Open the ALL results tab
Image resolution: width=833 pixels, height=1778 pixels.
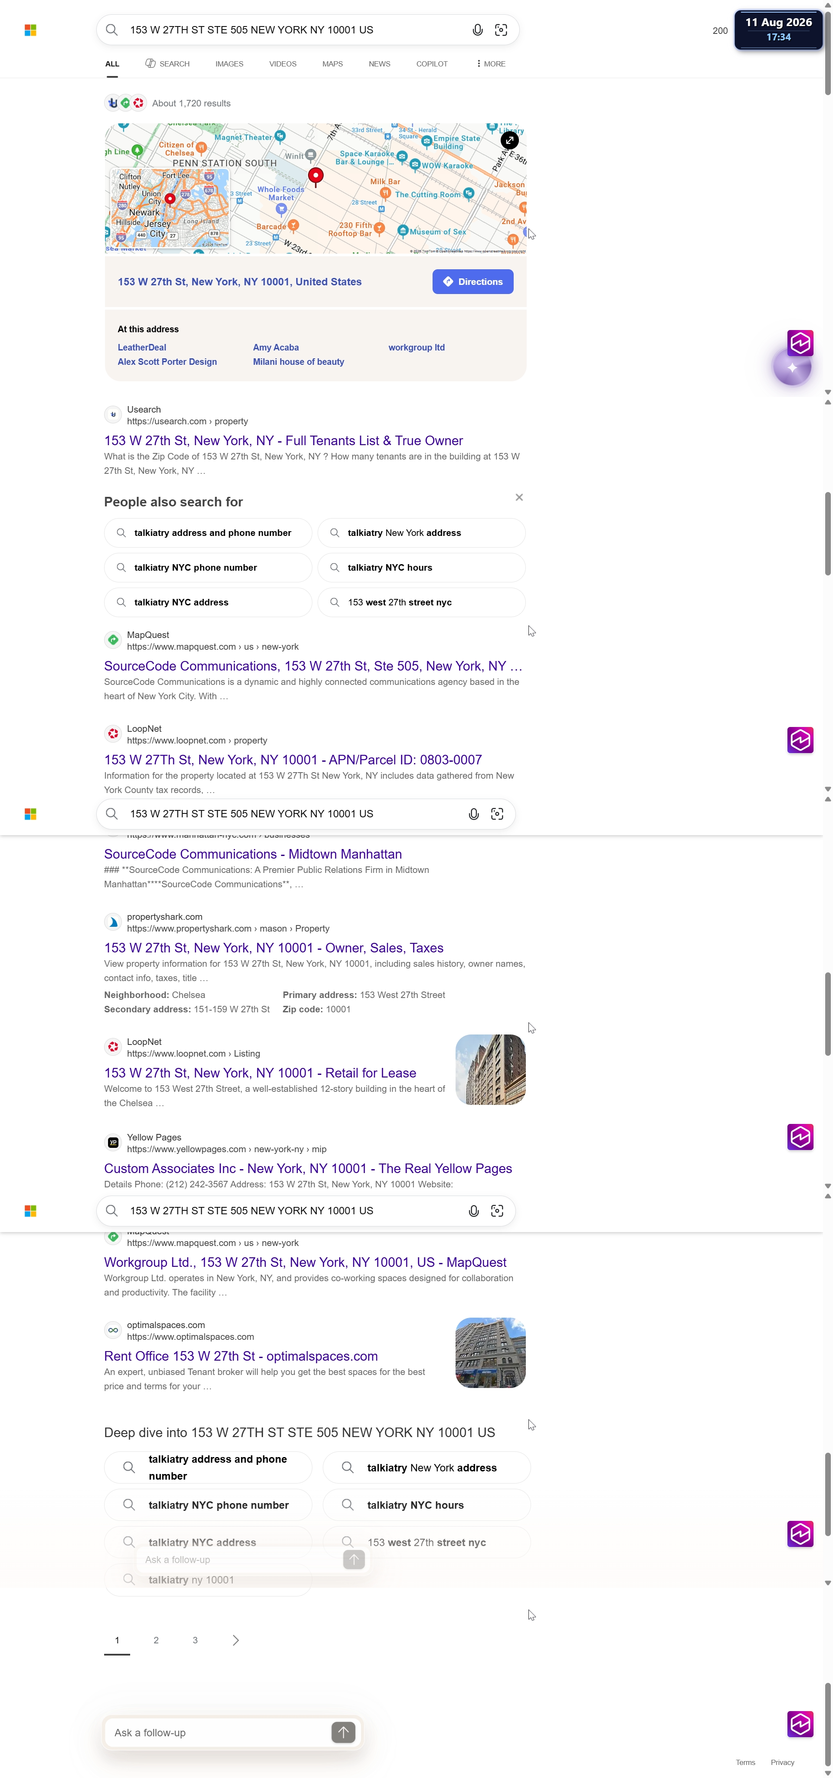[x=112, y=63]
